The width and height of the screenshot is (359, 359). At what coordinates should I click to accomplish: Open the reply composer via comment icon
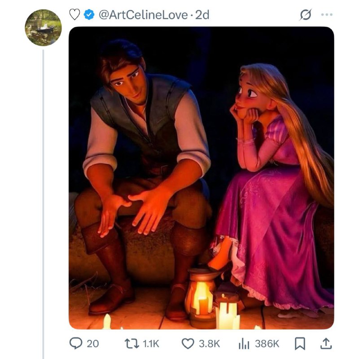pos(76,344)
